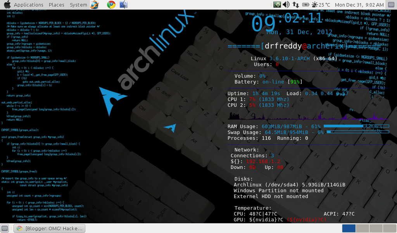The height and width of the screenshot is (233, 397).
Task: Select the second workspace in the pager
Action: [x=362, y=228]
